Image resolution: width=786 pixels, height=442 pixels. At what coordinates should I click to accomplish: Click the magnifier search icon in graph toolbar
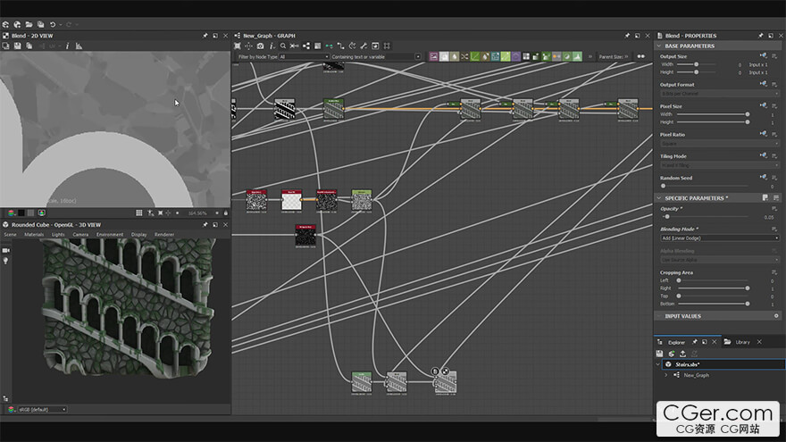pos(282,46)
